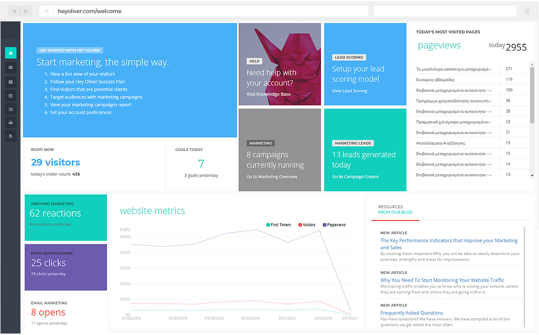
Task: Open 'Set your account preferences'
Action: [81, 112]
